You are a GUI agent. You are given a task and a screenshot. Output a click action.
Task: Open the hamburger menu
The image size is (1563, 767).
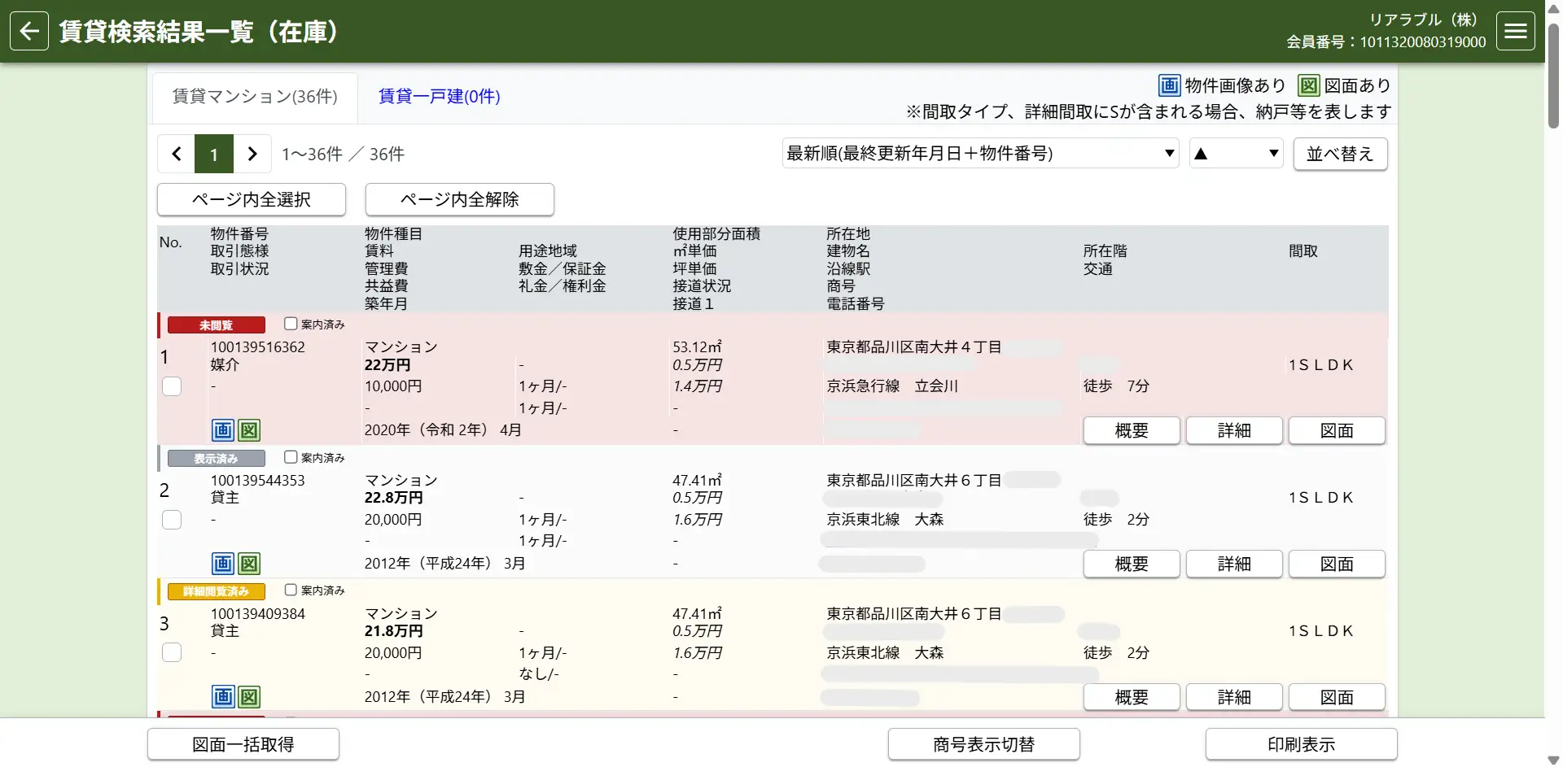1515,32
